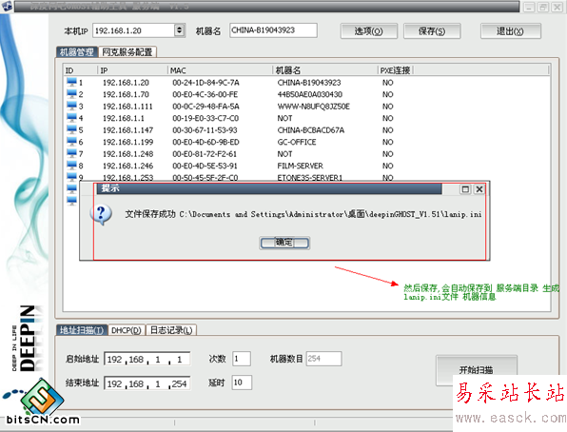Click machine name ETONE3S-SERVER1
Image resolution: width=567 pixels, height=432 pixels.
click(310, 178)
